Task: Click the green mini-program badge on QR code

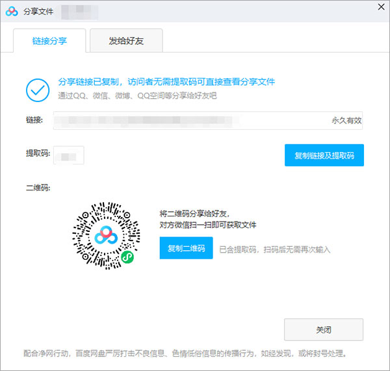Action: (127, 257)
